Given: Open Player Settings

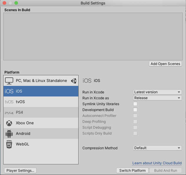Looking at the screenshot, I should point(20,171).
